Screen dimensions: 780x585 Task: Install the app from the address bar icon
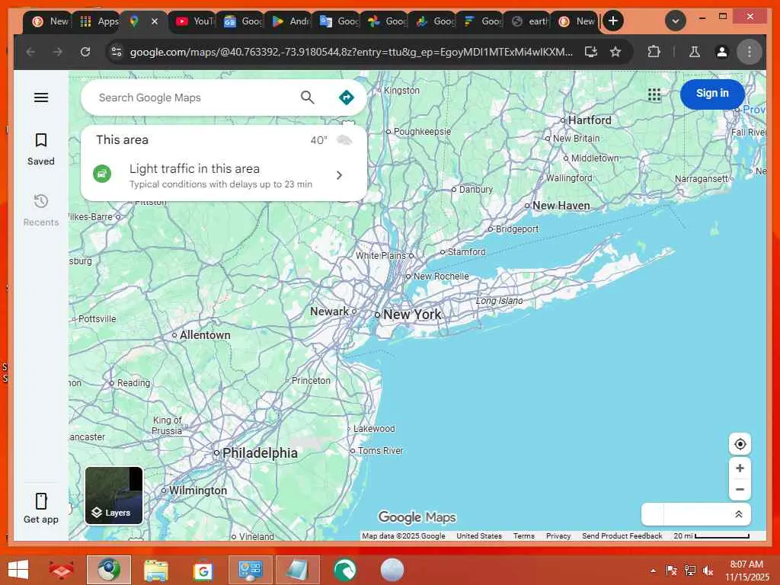tap(591, 52)
